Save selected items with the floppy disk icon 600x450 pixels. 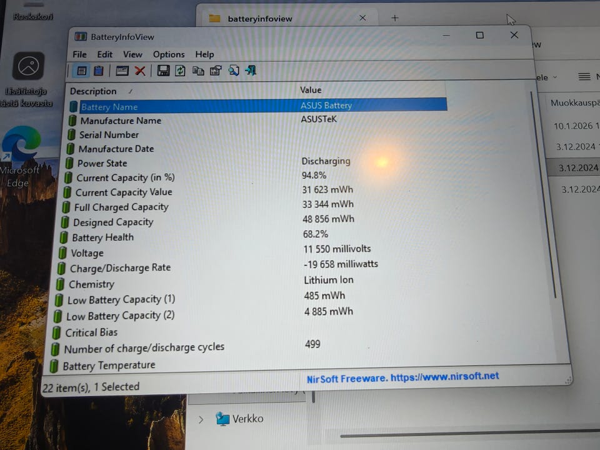coord(163,71)
